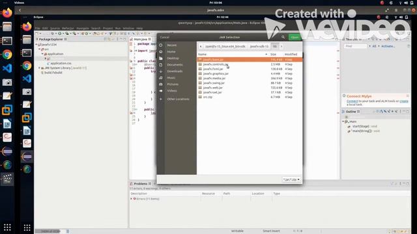
Task: Open Recent in the file chooser sidebar
Action: (171, 45)
